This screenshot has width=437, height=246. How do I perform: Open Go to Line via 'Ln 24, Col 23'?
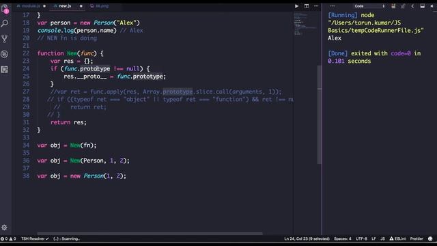pyautogui.click(x=307, y=238)
